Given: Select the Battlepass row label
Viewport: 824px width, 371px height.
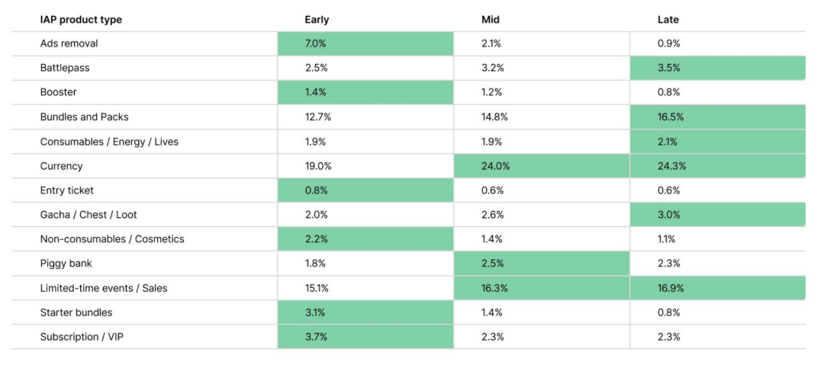Looking at the screenshot, I should click(x=65, y=68).
